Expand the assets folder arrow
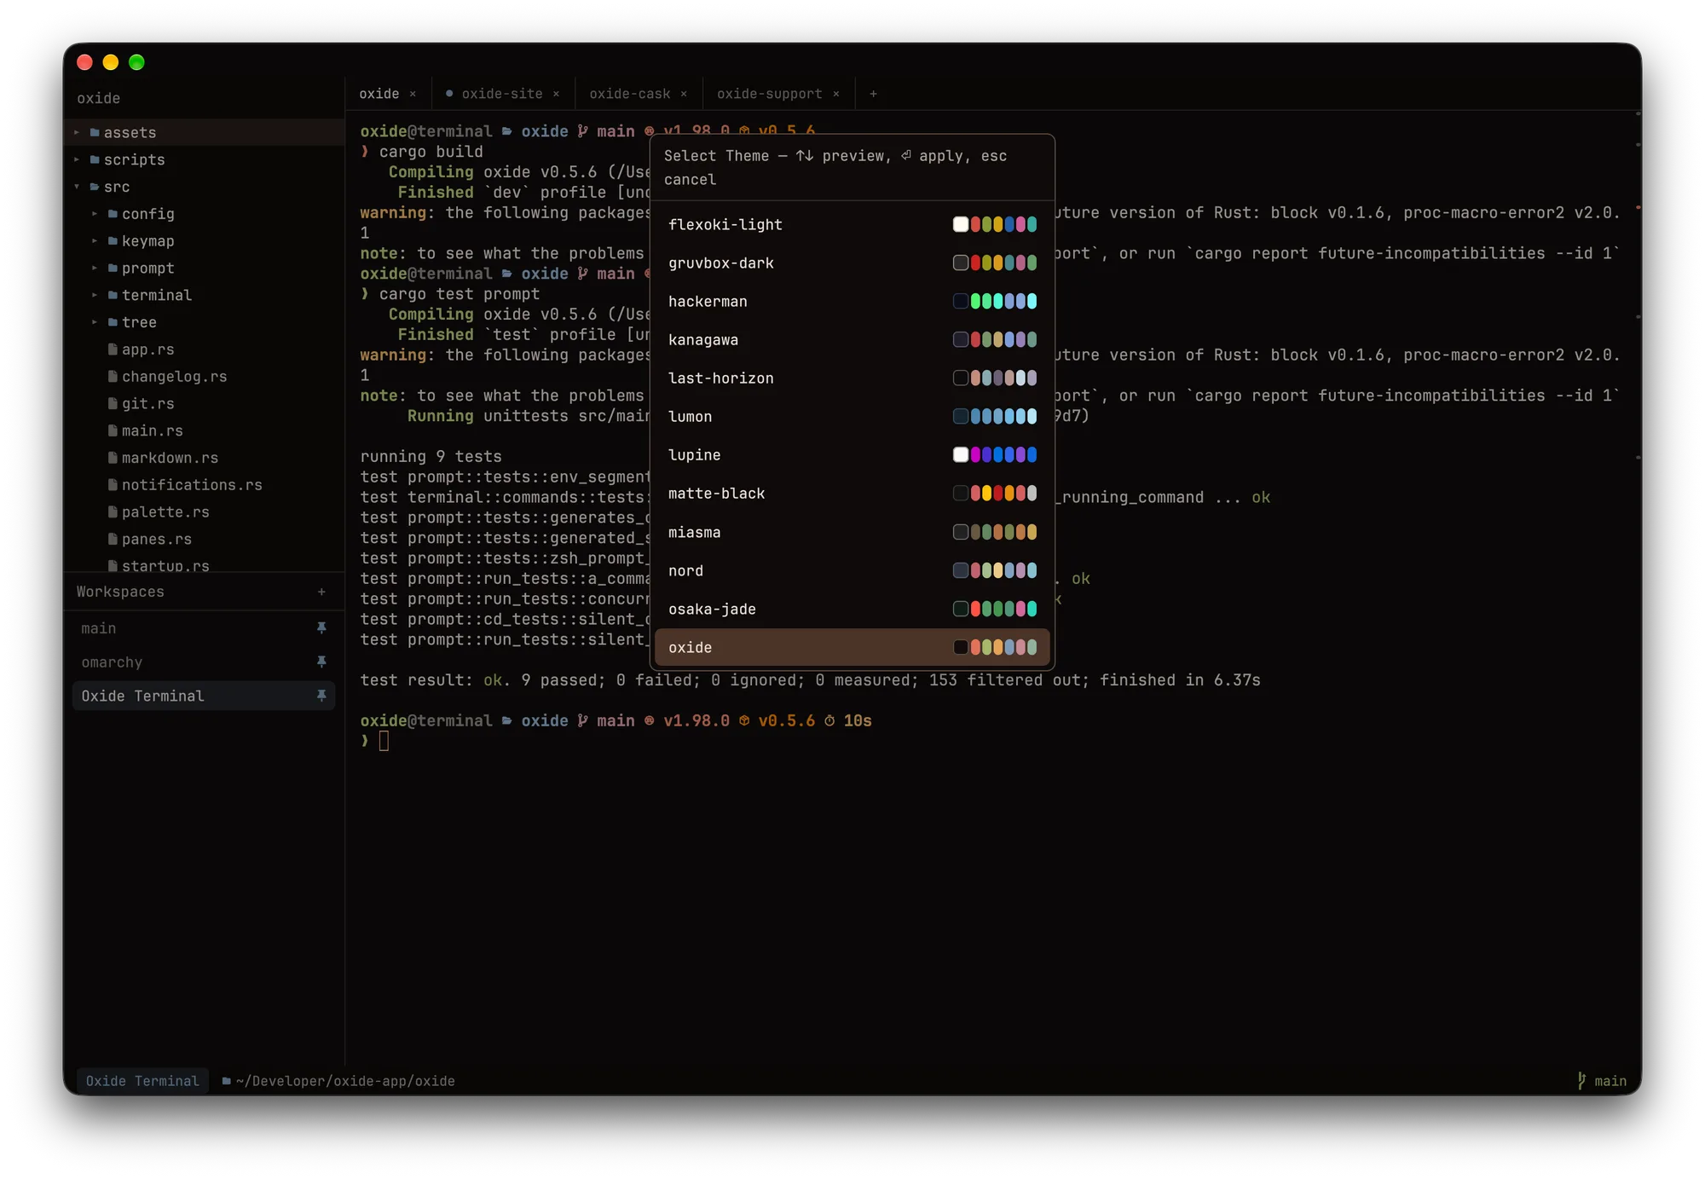The image size is (1705, 1179). tap(77, 133)
